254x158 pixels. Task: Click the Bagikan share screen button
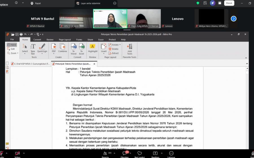click(x=155, y=154)
